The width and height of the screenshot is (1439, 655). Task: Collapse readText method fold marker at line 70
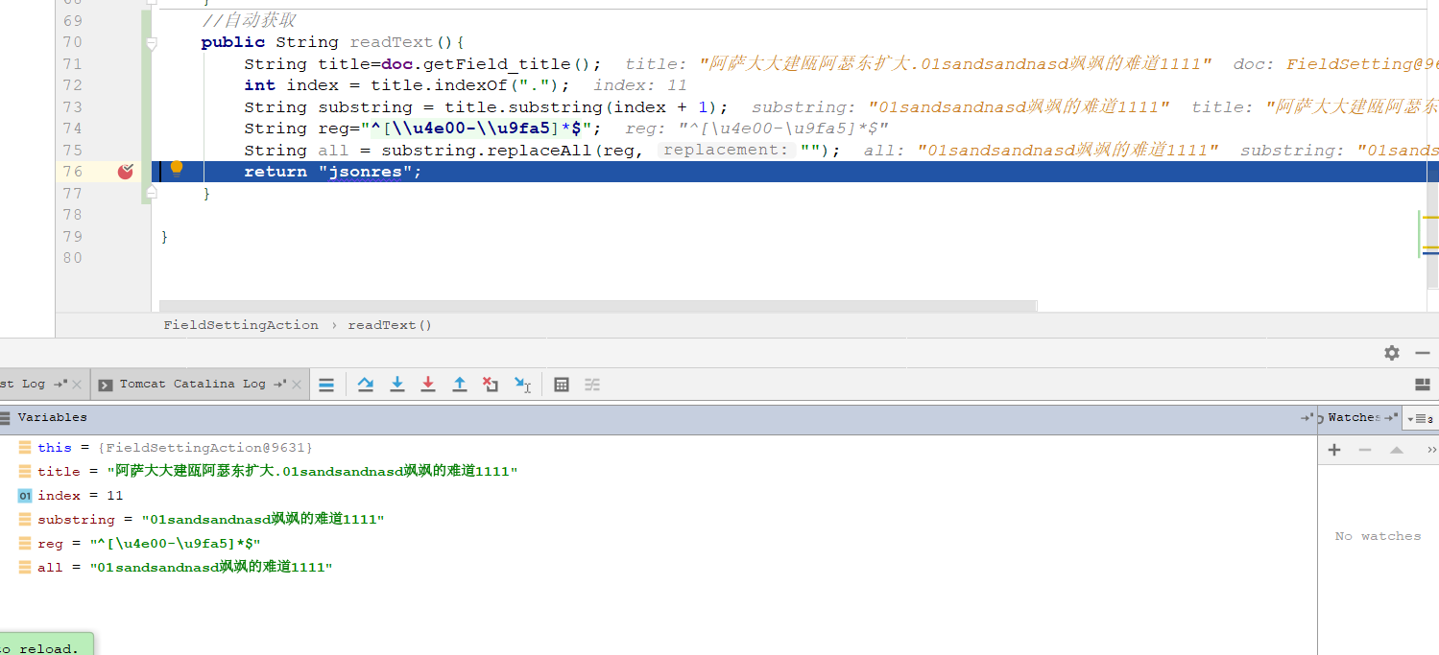tap(151, 43)
